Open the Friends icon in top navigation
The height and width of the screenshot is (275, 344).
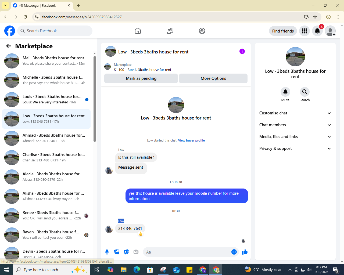click(x=170, y=31)
